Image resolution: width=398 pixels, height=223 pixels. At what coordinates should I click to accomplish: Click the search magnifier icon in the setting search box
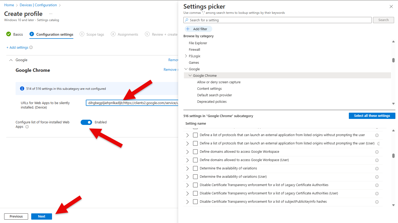click(x=187, y=20)
